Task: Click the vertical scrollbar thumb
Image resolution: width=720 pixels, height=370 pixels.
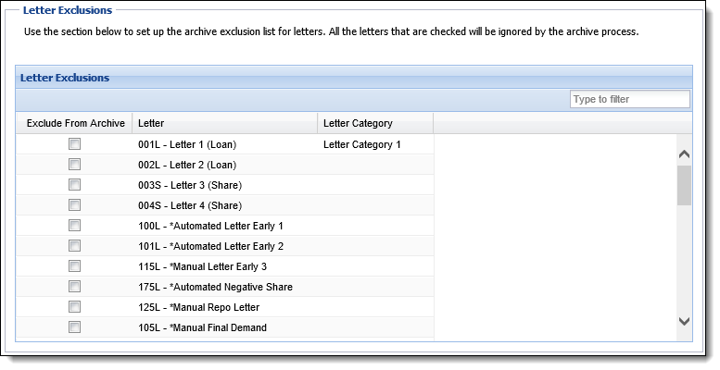Action: click(x=684, y=186)
